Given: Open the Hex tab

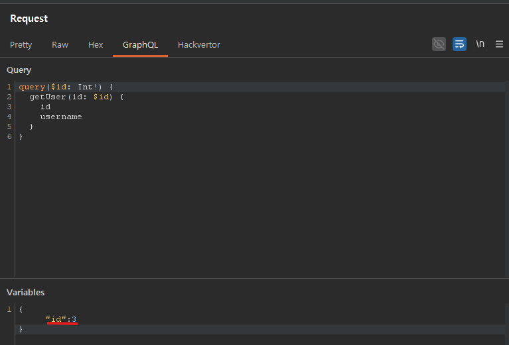Looking at the screenshot, I should (96, 45).
